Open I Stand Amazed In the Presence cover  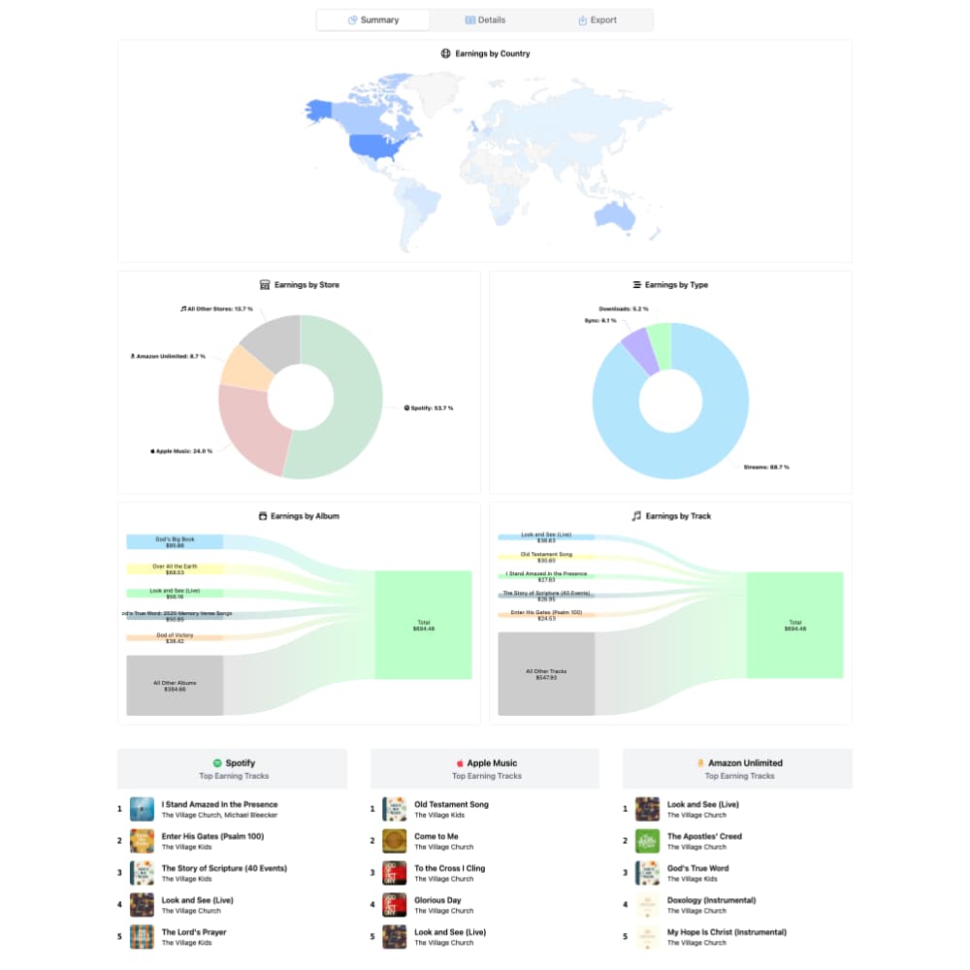[142, 809]
